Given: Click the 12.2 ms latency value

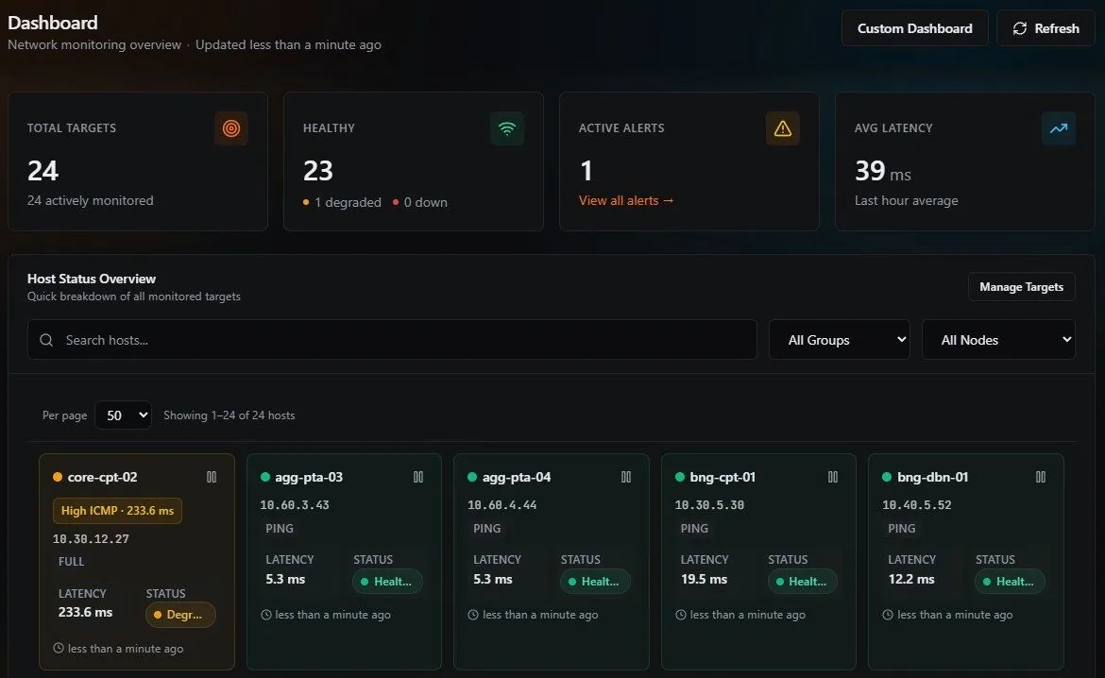Looking at the screenshot, I should pos(911,580).
